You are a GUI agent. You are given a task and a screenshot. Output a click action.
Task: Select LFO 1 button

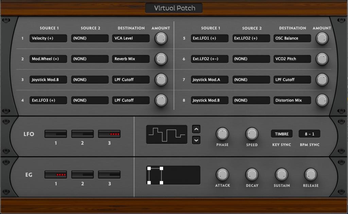coord(56,134)
